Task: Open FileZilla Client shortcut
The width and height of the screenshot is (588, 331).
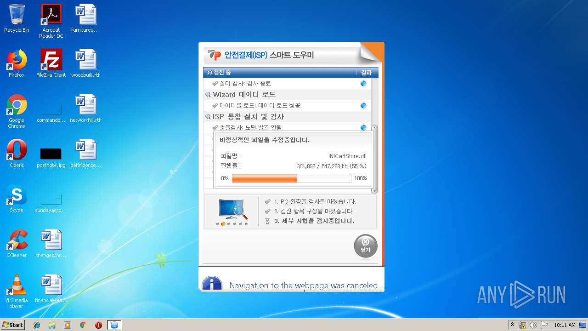Action: [x=51, y=63]
